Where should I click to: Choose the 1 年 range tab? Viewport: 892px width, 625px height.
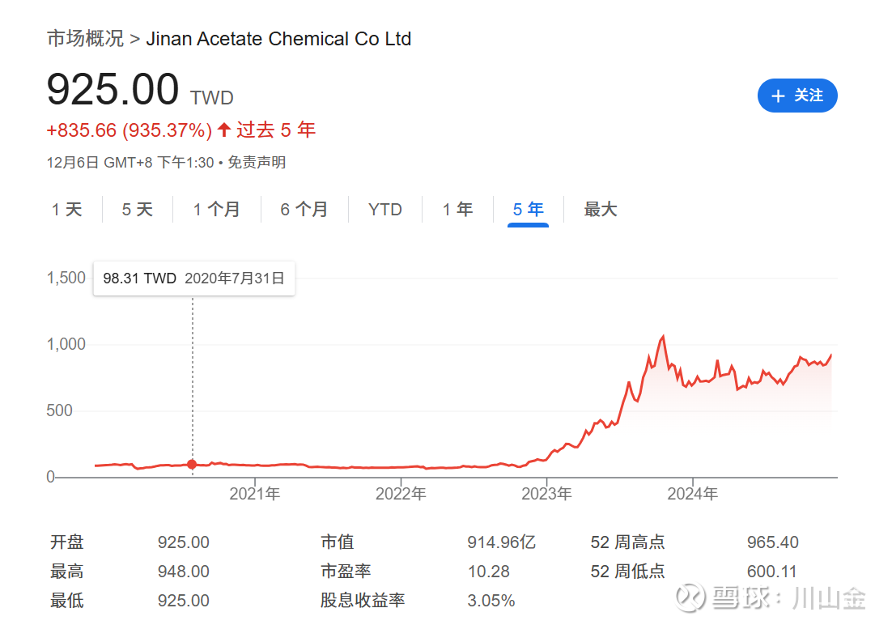click(x=457, y=210)
